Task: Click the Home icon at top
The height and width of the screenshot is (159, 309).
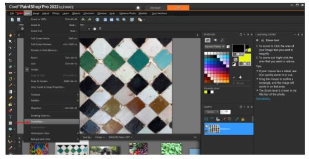Action: [x=138, y=8]
